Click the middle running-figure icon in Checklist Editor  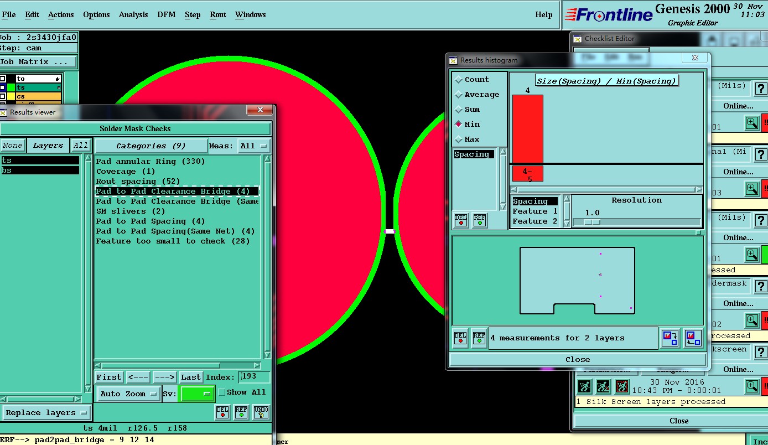pyautogui.click(x=603, y=386)
